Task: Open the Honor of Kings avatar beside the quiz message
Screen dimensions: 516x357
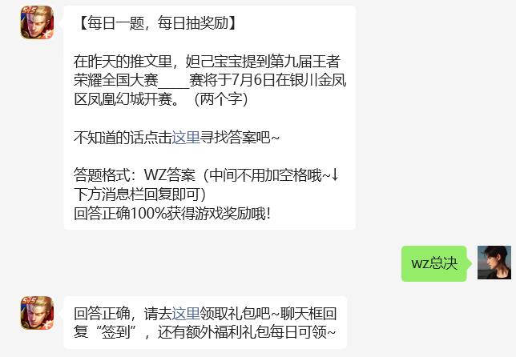Action: [37, 22]
